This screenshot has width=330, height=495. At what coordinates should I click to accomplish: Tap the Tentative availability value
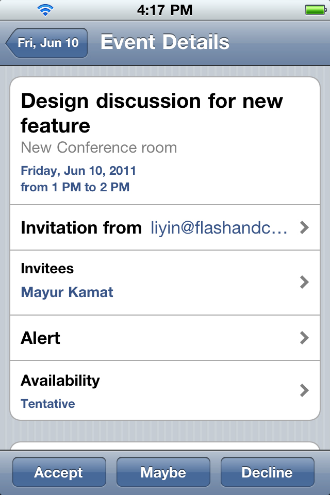(x=47, y=403)
